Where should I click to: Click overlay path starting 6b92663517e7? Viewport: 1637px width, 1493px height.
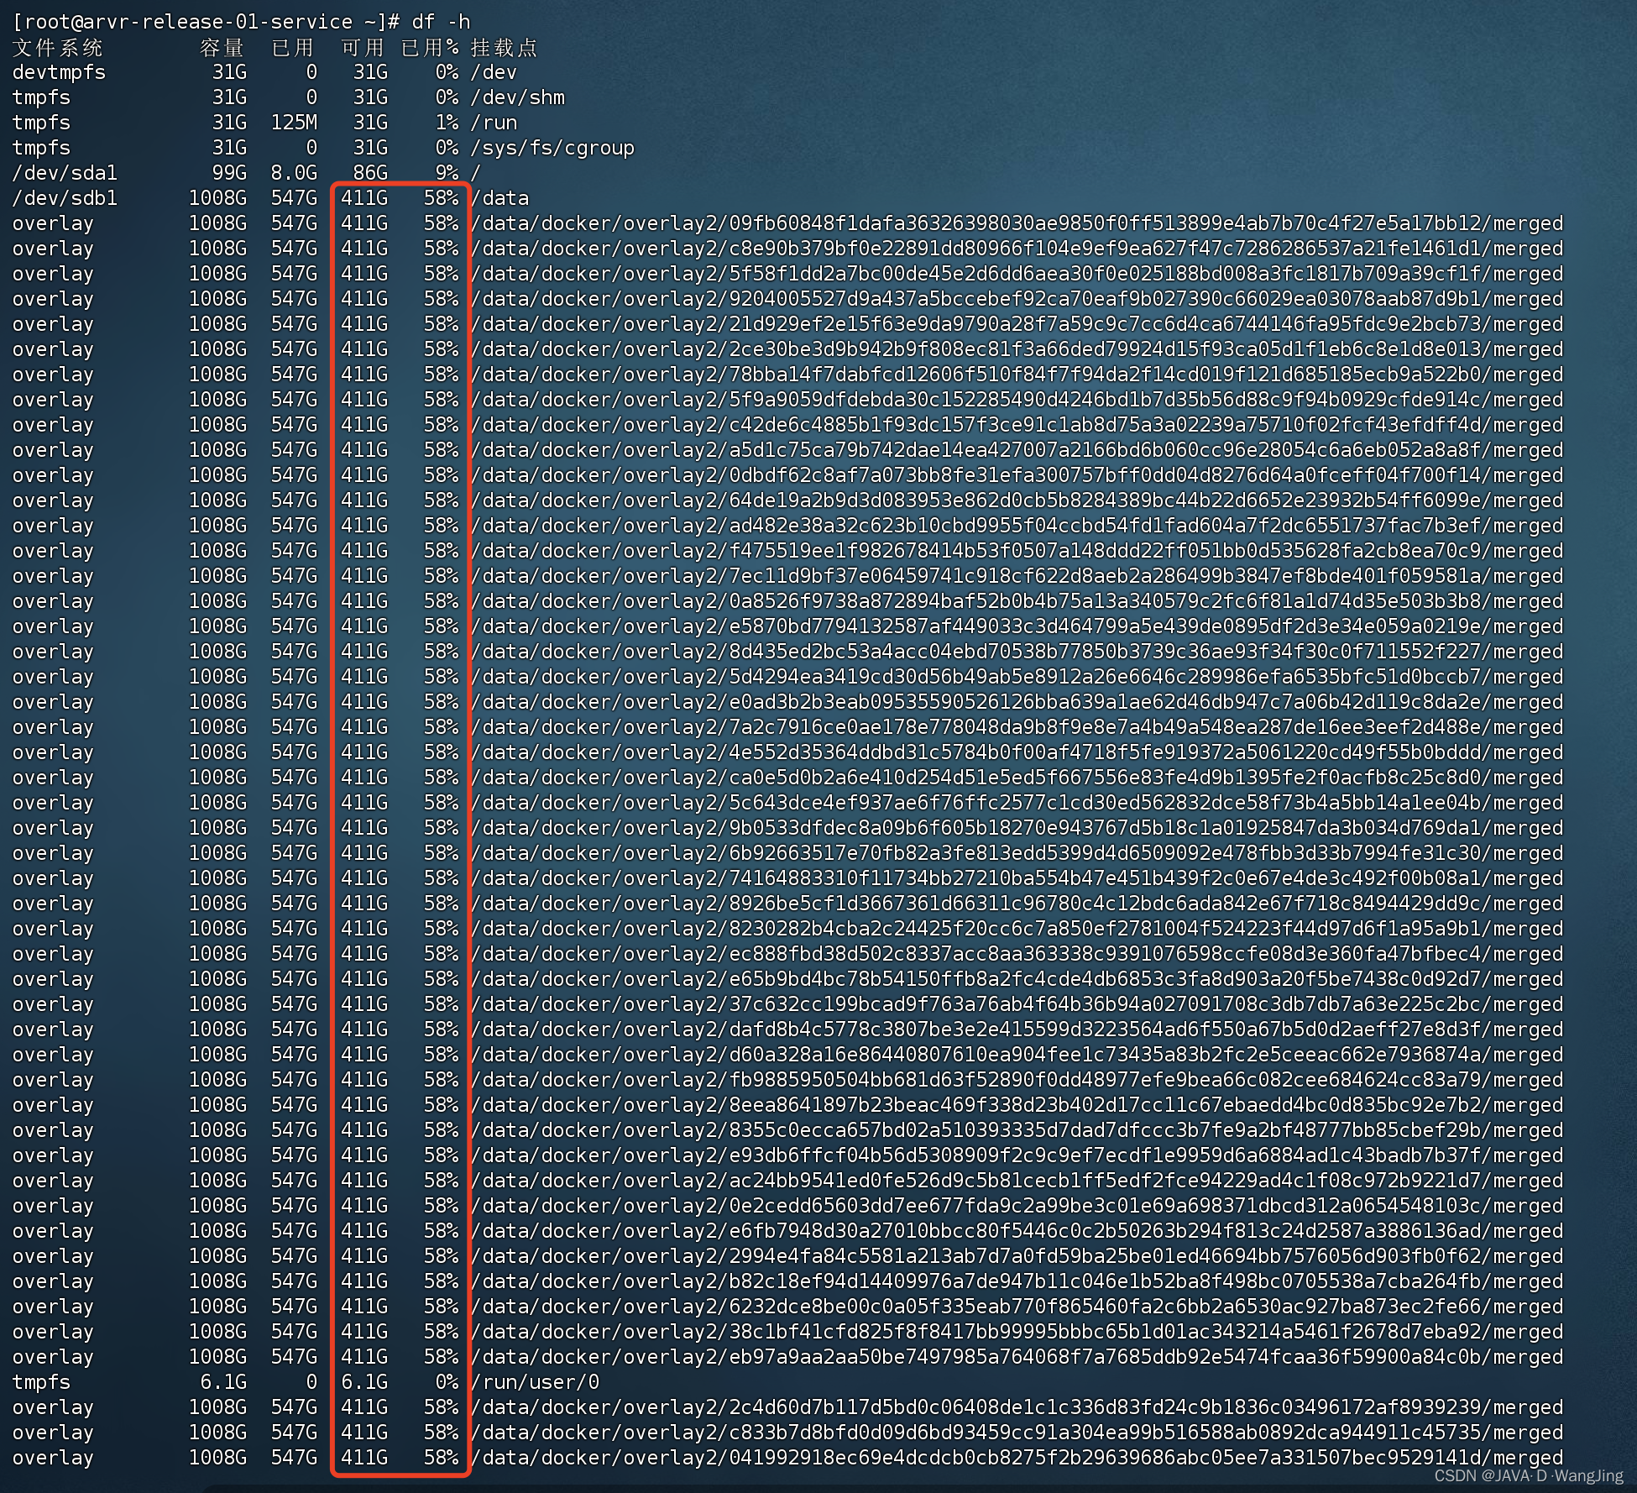coord(1017,853)
